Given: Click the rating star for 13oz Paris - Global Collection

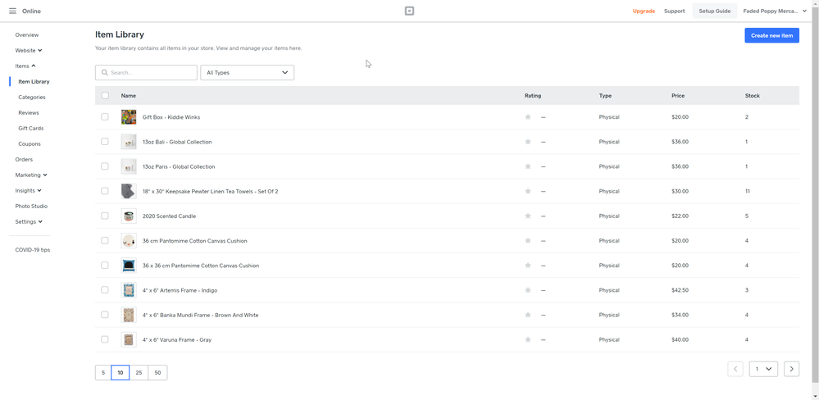Looking at the screenshot, I should [x=528, y=166].
